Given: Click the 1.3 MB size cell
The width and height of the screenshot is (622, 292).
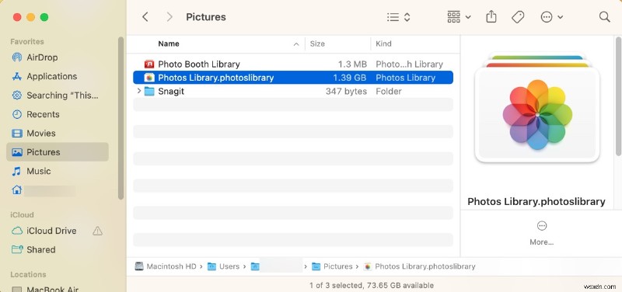Looking at the screenshot, I should pyautogui.click(x=352, y=64).
